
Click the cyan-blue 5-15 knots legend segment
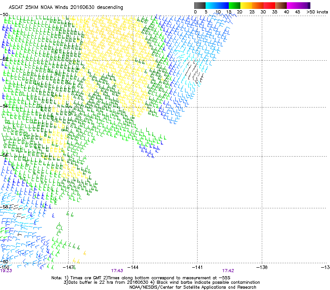click(x=217, y=5)
